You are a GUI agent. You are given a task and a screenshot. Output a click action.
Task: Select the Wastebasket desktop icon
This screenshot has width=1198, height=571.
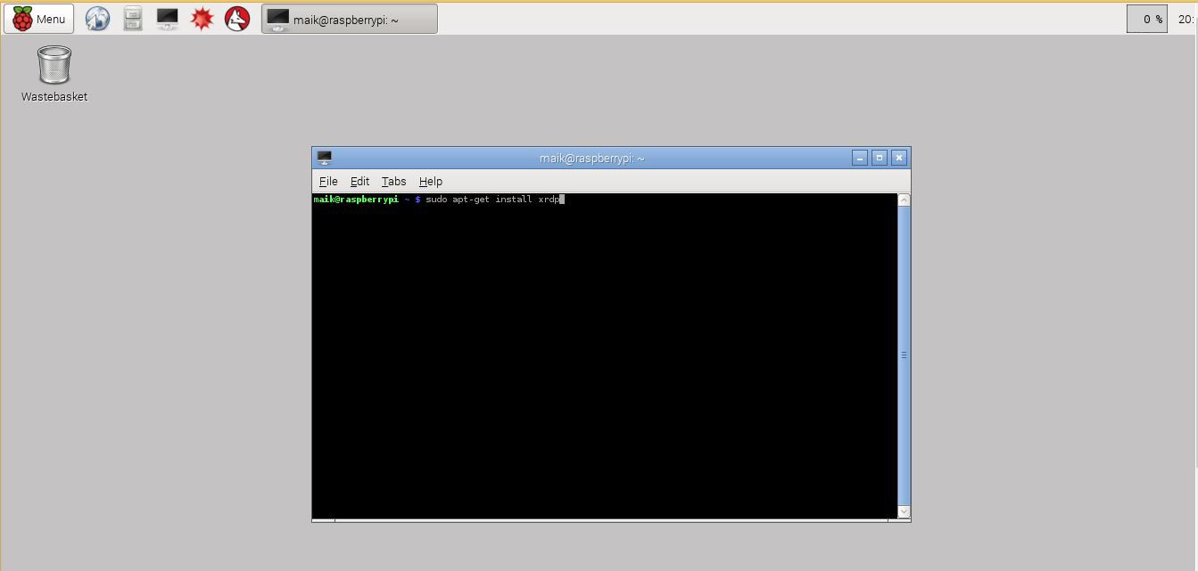click(54, 73)
